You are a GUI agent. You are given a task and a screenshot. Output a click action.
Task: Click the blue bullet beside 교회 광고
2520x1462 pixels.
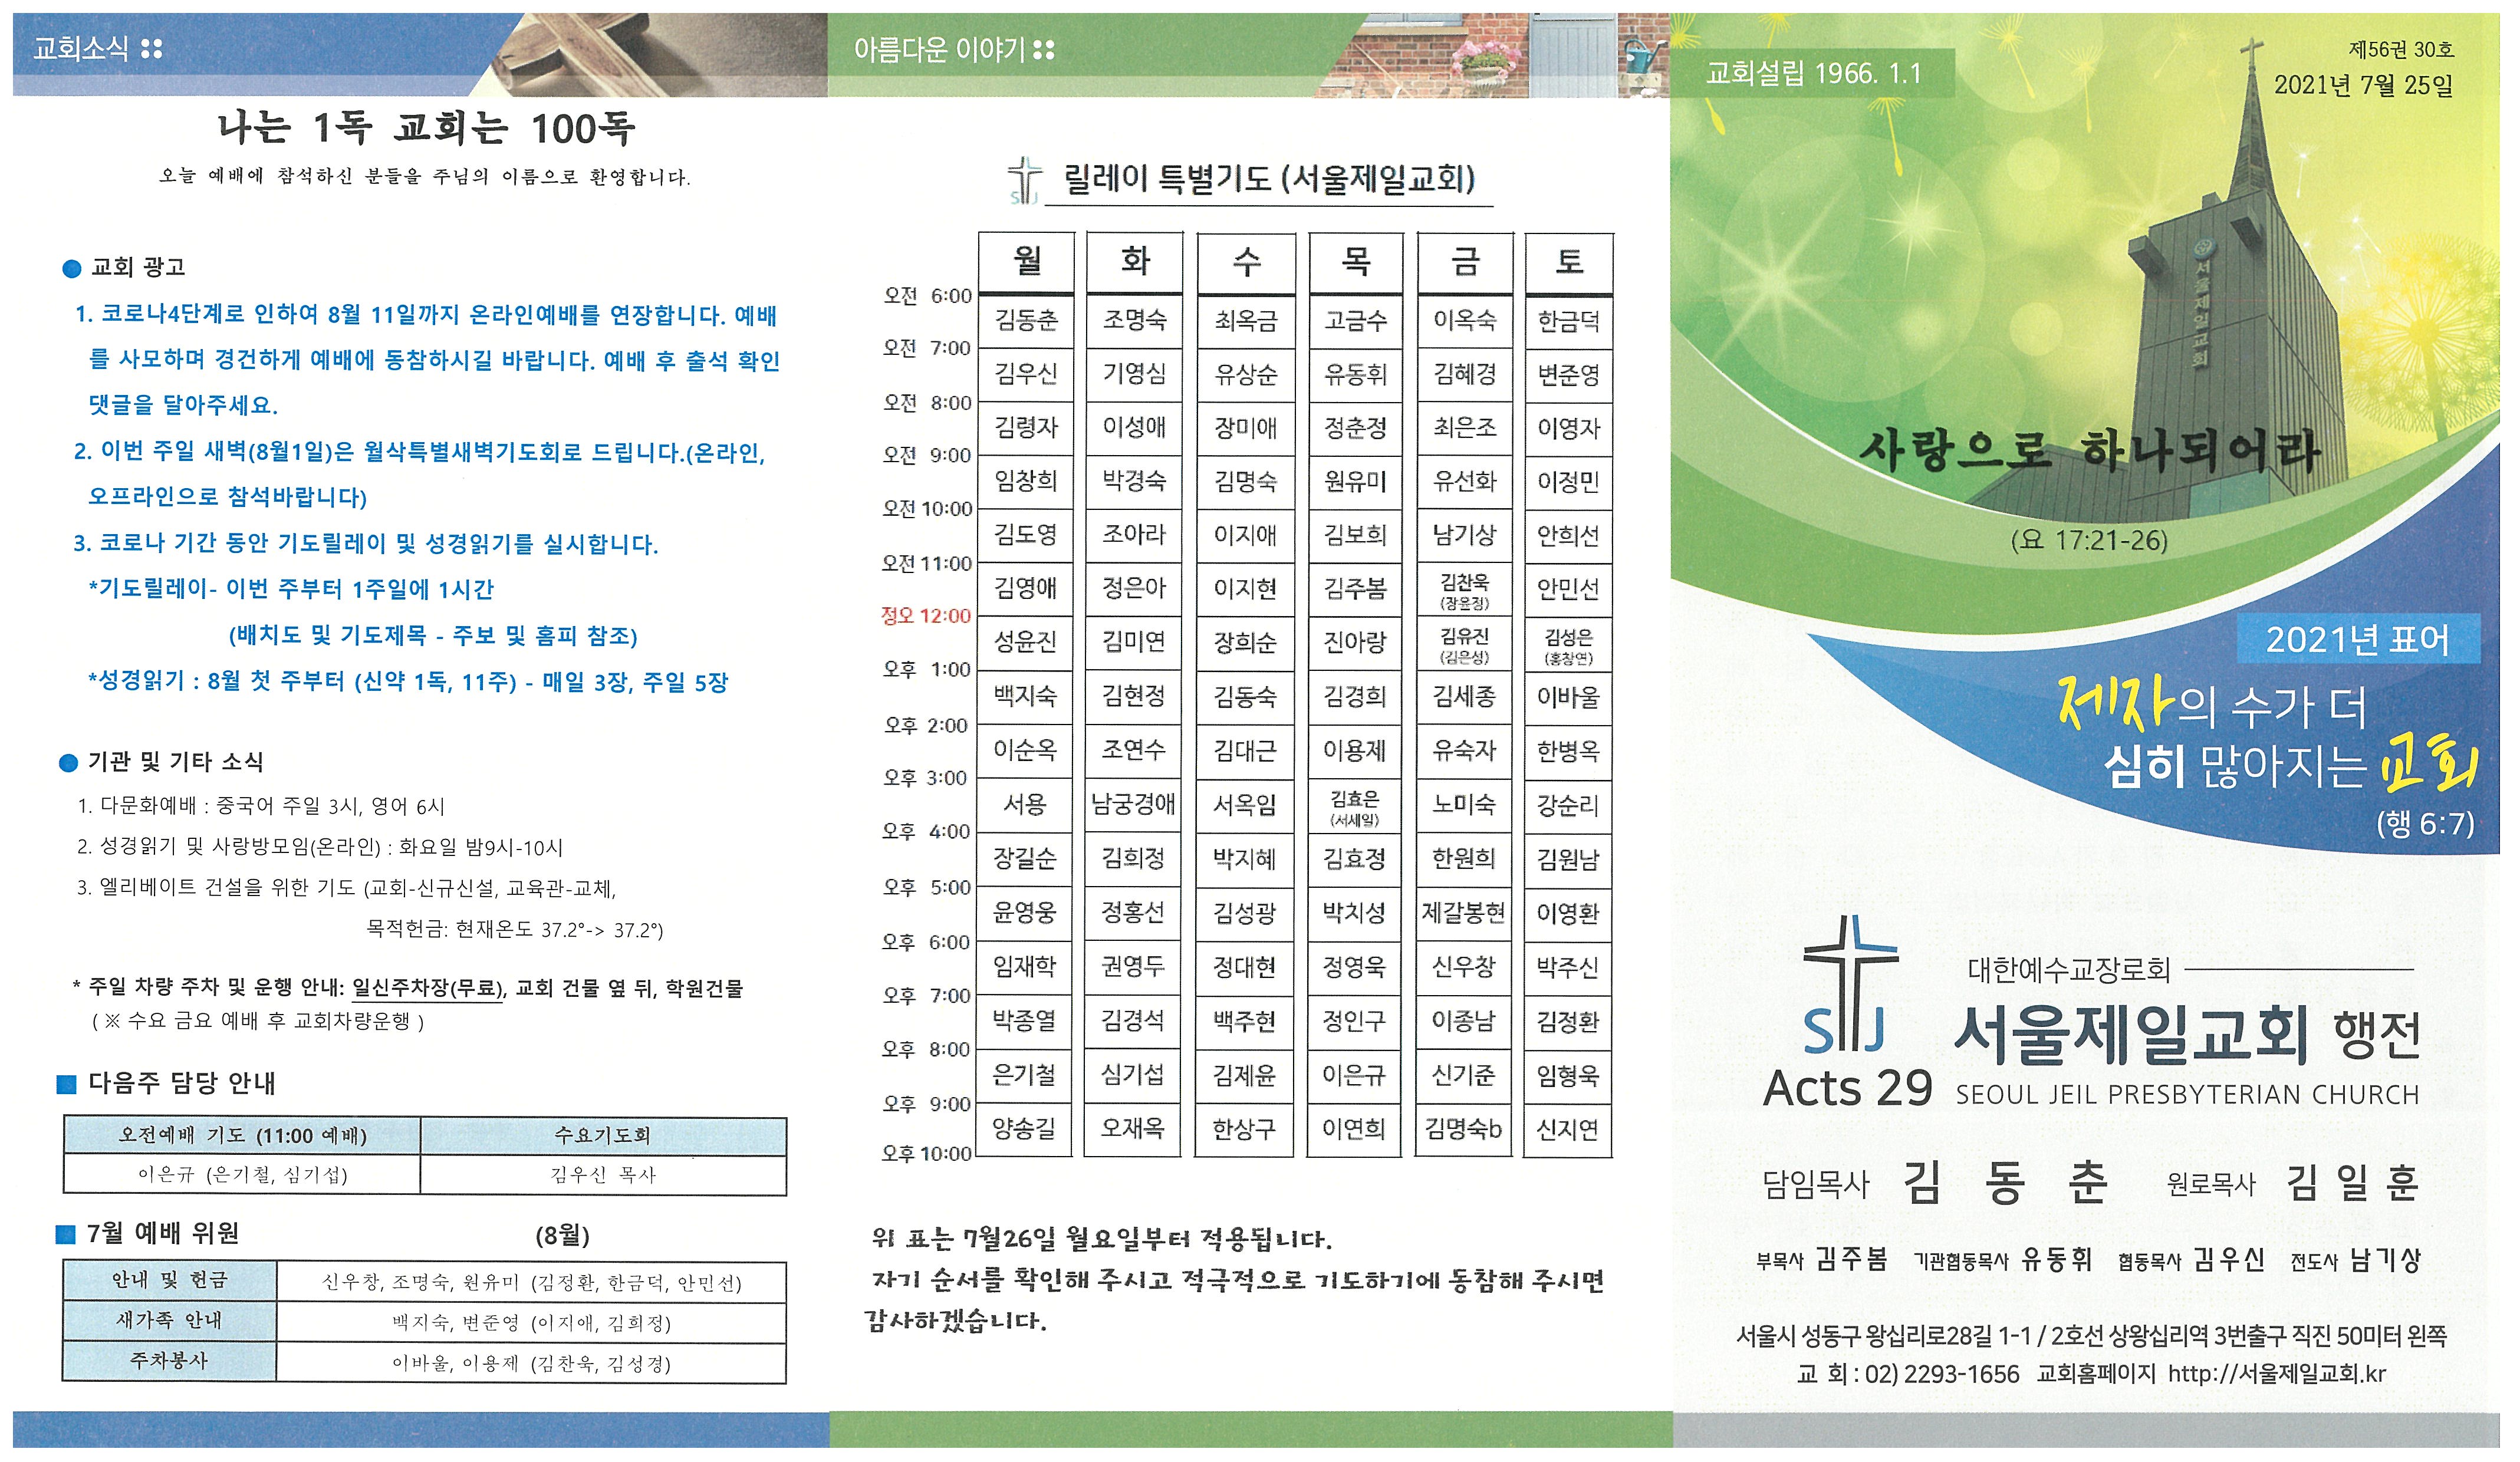click(x=71, y=268)
